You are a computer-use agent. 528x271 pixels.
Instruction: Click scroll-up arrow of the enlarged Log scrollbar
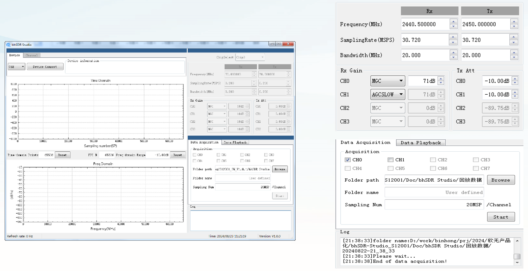tap(517, 241)
